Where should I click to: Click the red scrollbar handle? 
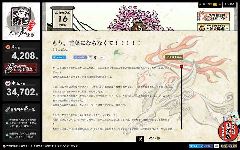[182, 66]
